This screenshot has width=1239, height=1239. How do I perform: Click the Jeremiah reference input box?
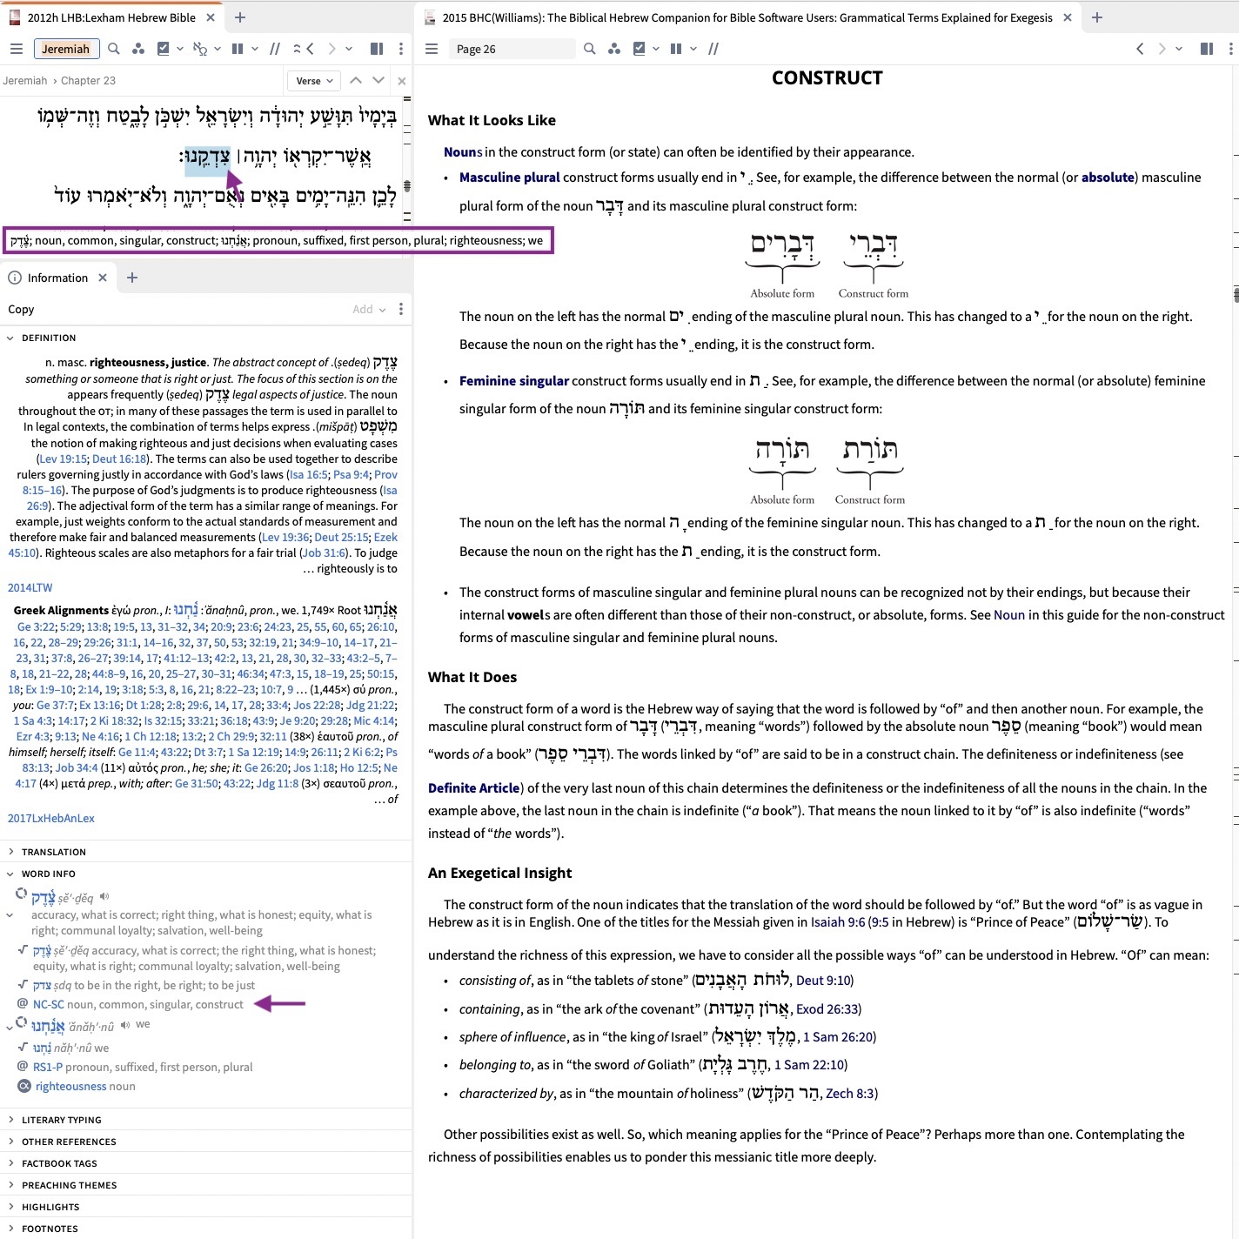click(x=66, y=49)
